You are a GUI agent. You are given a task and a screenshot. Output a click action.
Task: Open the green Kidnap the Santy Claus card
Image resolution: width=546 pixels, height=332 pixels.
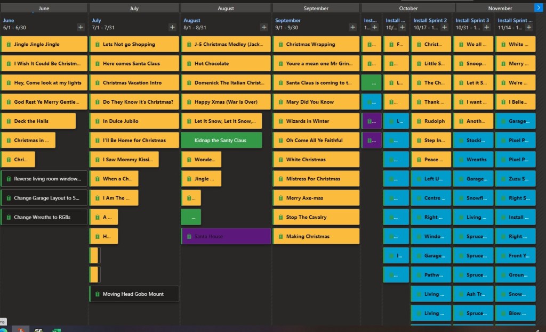[x=221, y=140]
